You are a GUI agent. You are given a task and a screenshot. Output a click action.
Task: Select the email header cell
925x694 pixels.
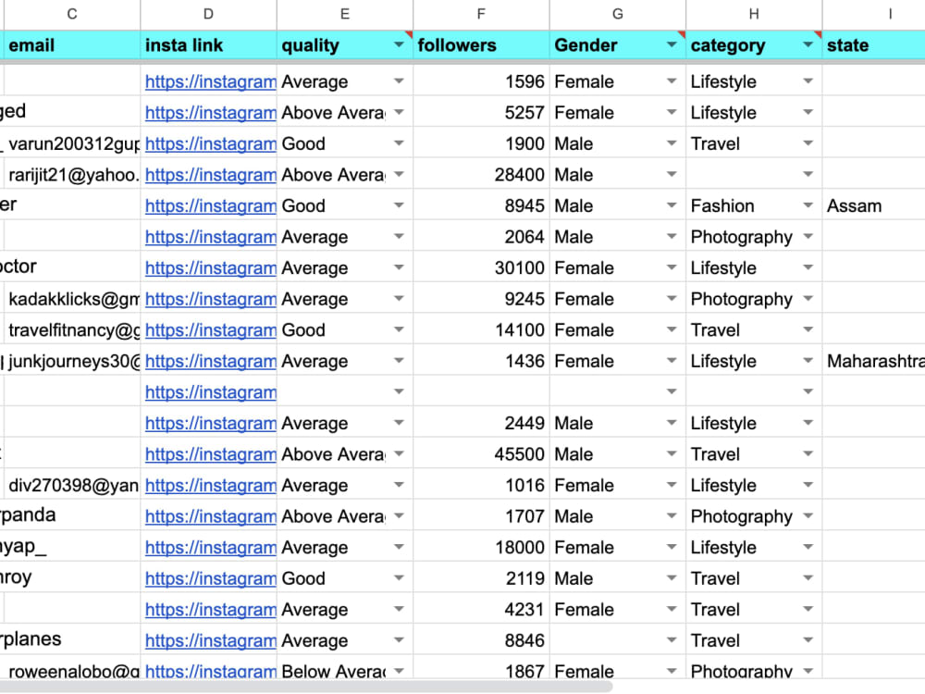72,44
